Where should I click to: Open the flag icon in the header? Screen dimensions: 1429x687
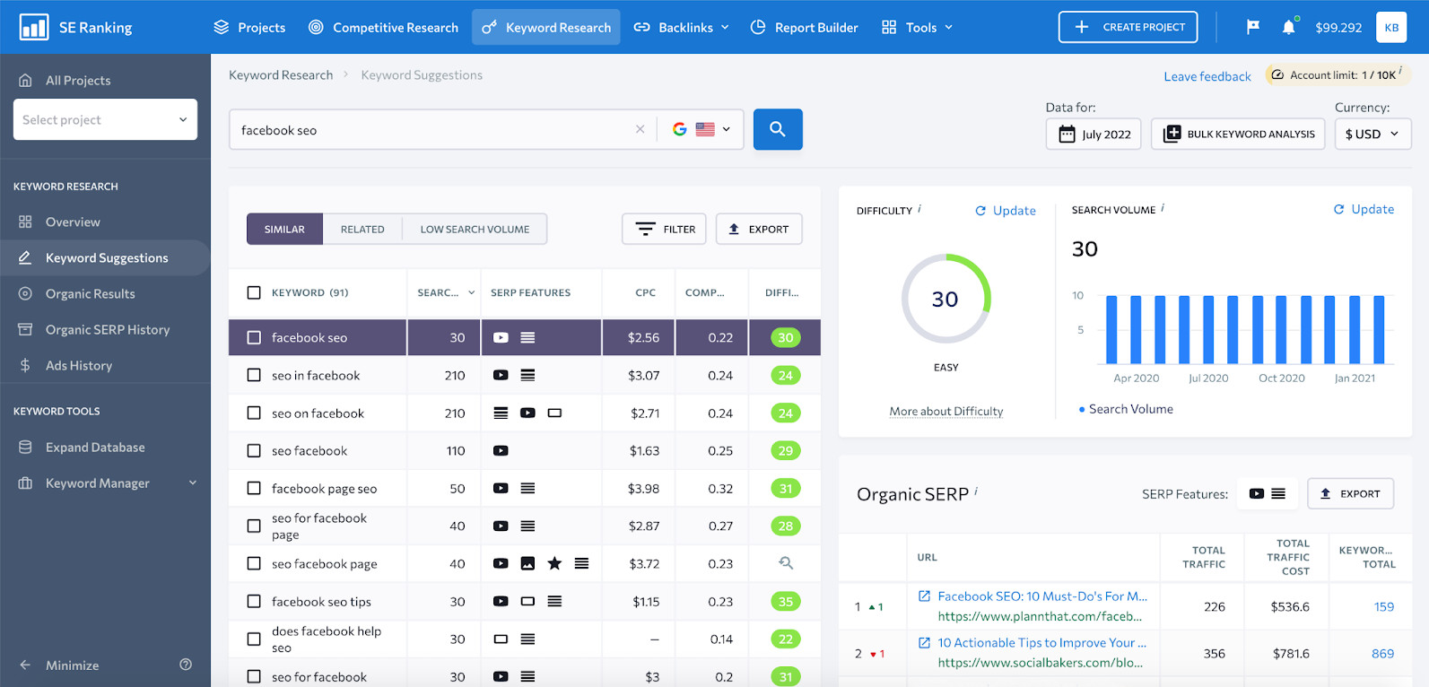point(1253,27)
